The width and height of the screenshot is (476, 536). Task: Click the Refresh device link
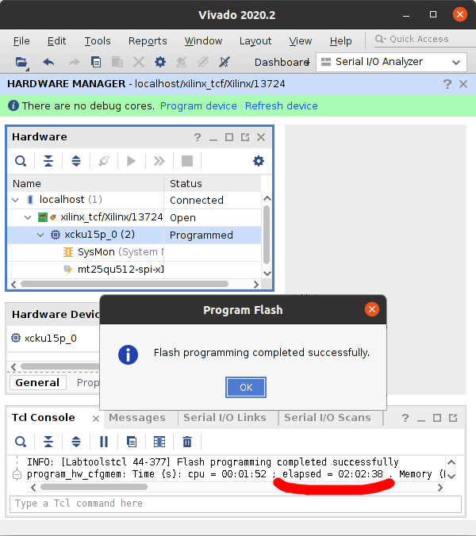[x=282, y=106]
